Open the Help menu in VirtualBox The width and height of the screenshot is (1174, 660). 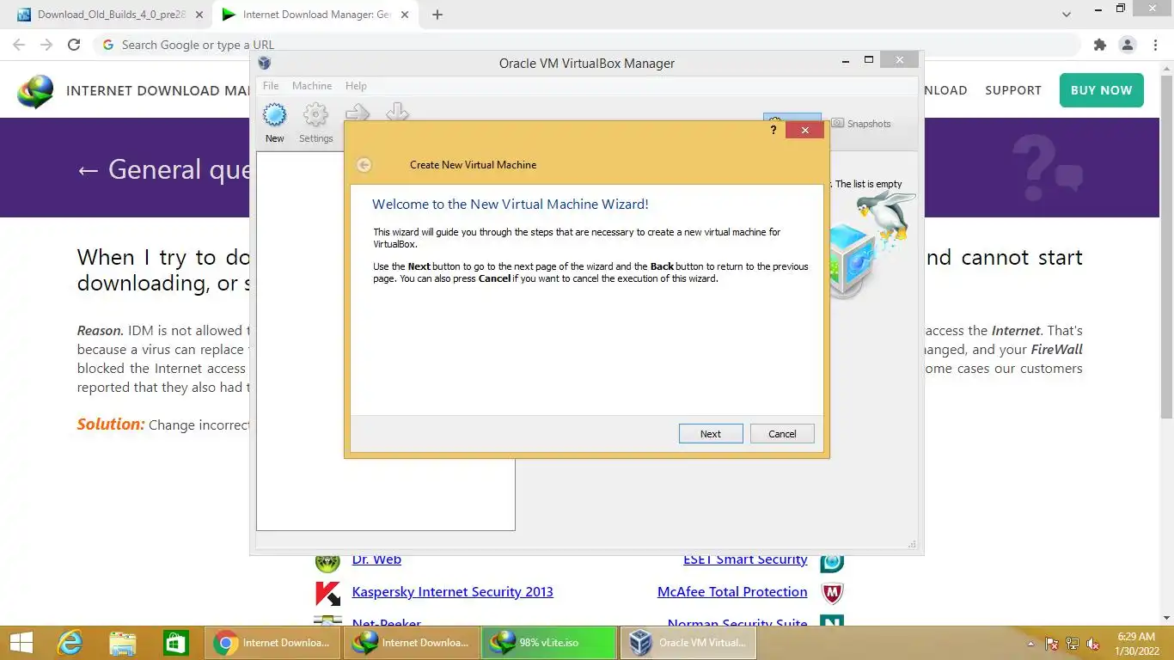(356, 86)
